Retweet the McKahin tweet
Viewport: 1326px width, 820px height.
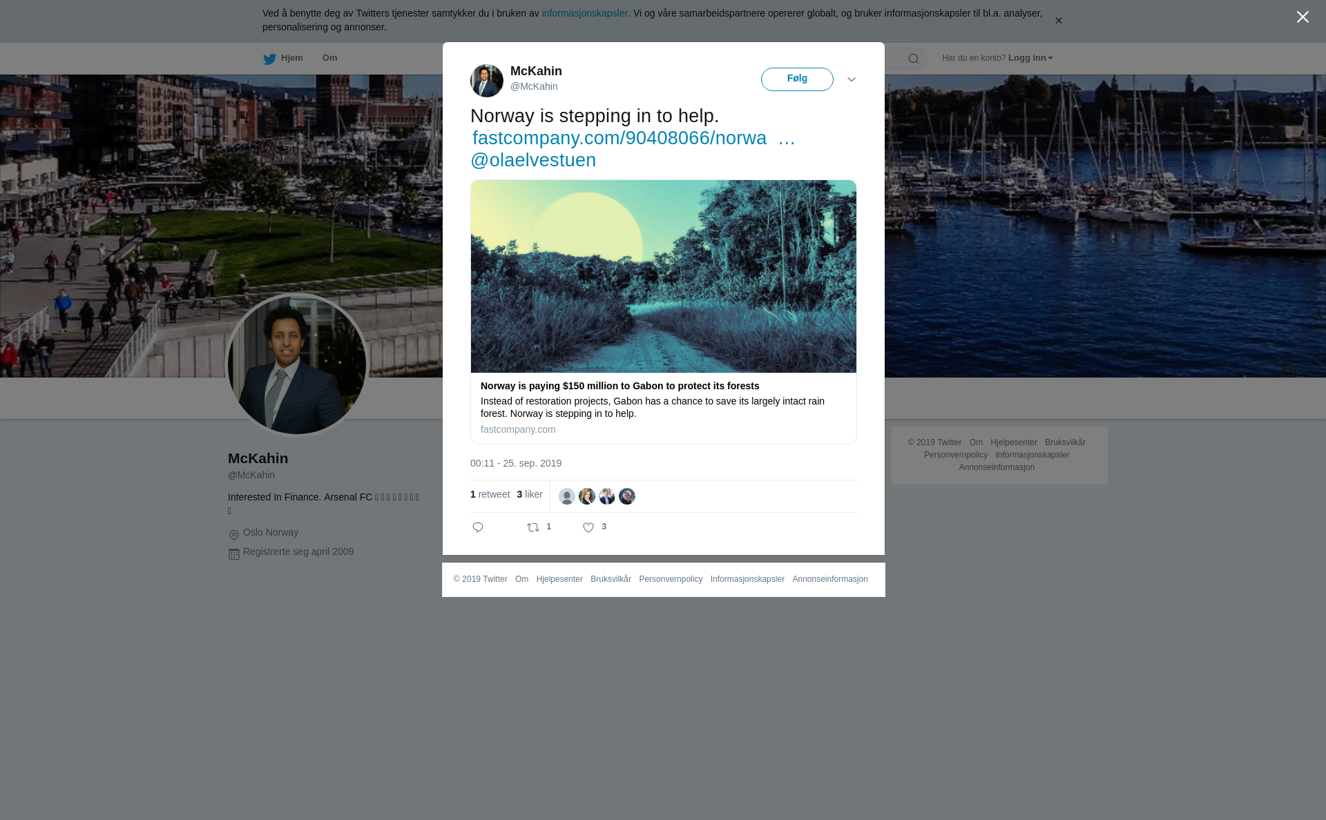(533, 527)
